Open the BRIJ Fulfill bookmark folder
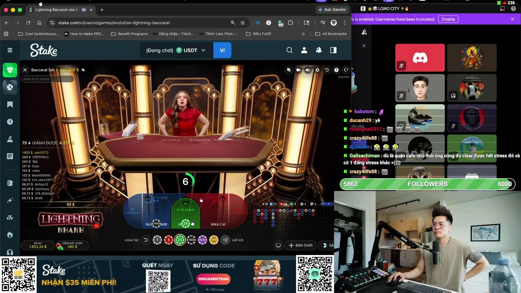Image resolution: width=521 pixels, height=293 pixels. pyautogui.click(x=258, y=34)
